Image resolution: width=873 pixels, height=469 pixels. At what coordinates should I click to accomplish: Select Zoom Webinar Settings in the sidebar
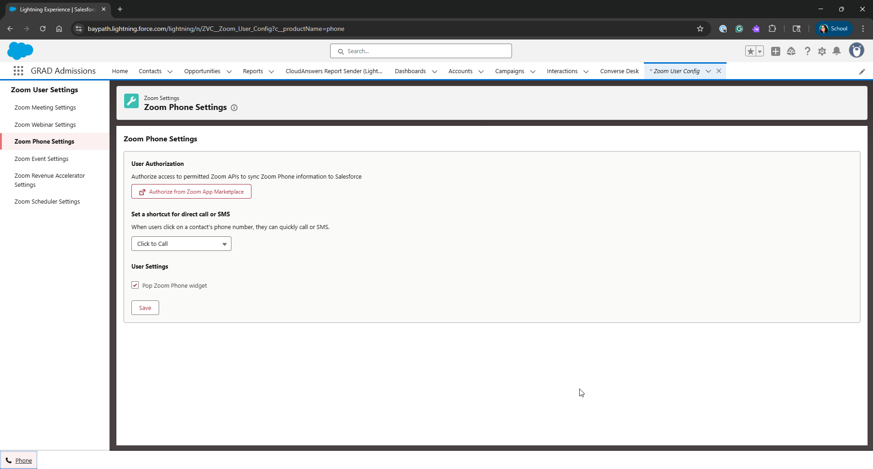click(45, 125)
